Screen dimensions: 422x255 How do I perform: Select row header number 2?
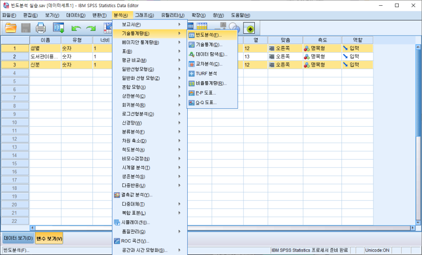point(15,57)
